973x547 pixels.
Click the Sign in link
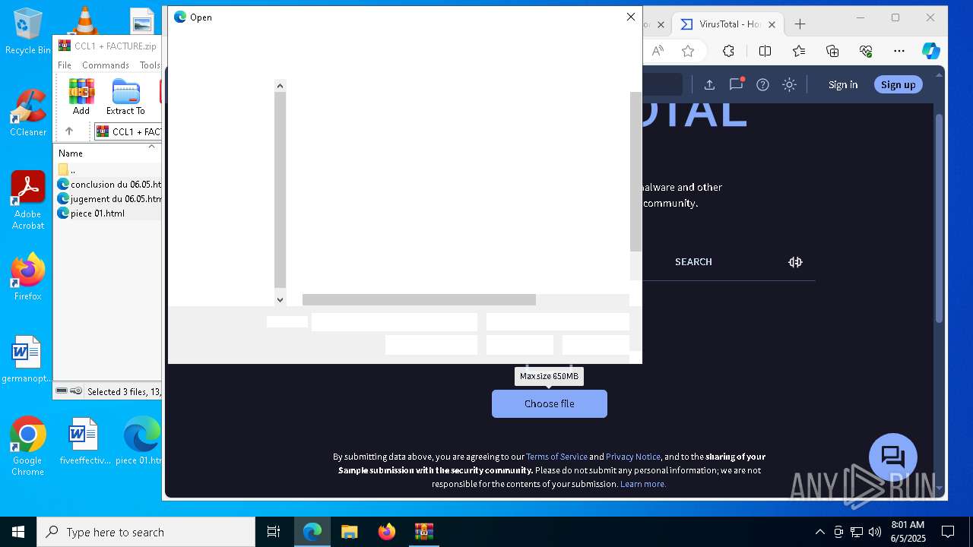[843, 84]
